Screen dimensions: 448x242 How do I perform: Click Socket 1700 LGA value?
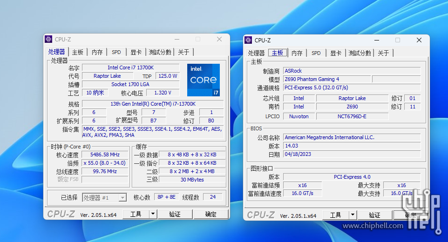[x=131, y=84]
